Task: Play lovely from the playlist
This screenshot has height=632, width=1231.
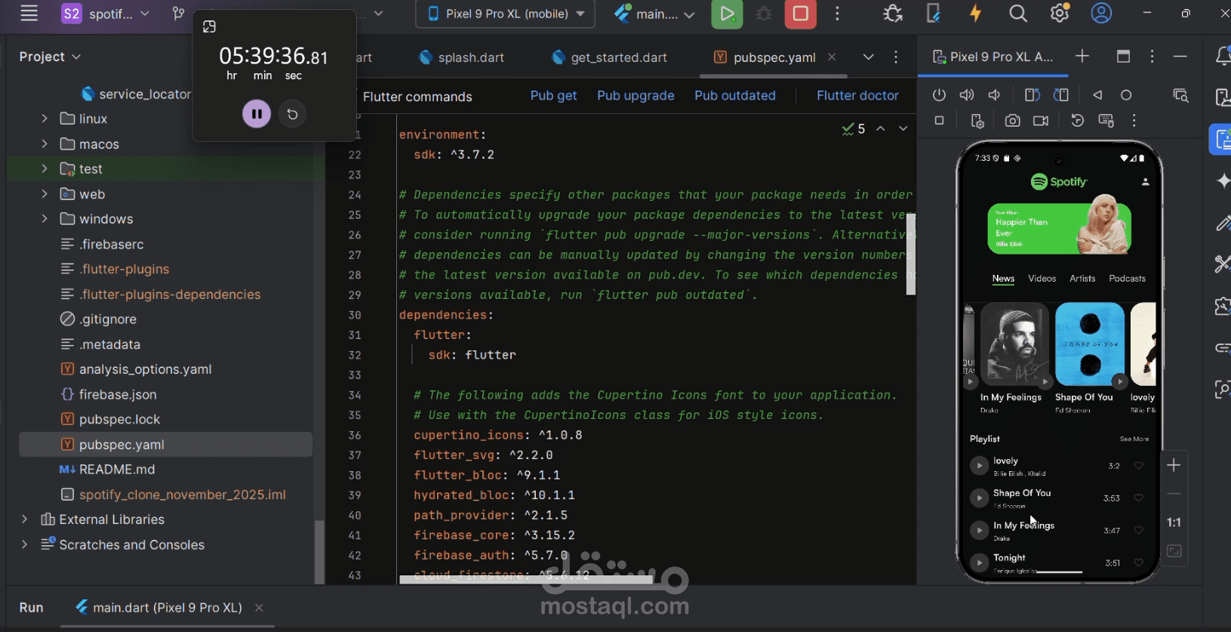Action: [979, 466]
